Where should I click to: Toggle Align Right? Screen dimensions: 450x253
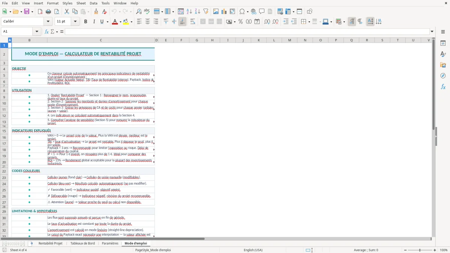tap(156, 22)
